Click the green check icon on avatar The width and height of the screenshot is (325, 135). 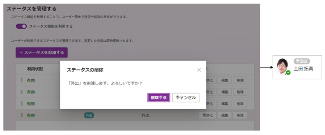288,73
